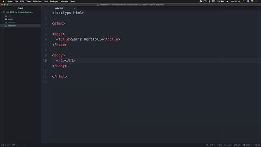Open the Selection menu
261x147 pixels.
(37, 2)
